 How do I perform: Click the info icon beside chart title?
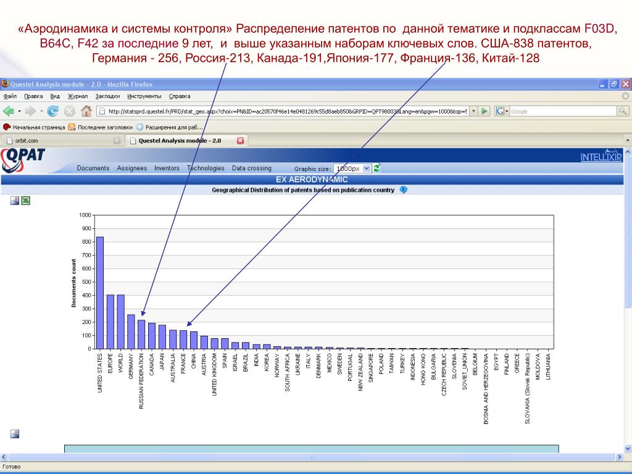[x=404, y=190]
